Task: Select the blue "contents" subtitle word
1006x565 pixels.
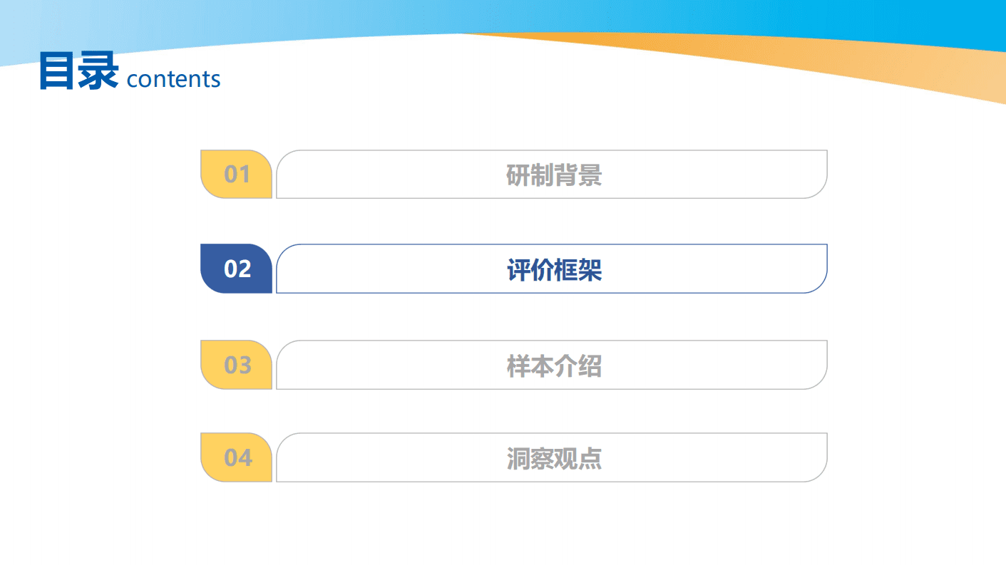Action: (x=173, y=79)
